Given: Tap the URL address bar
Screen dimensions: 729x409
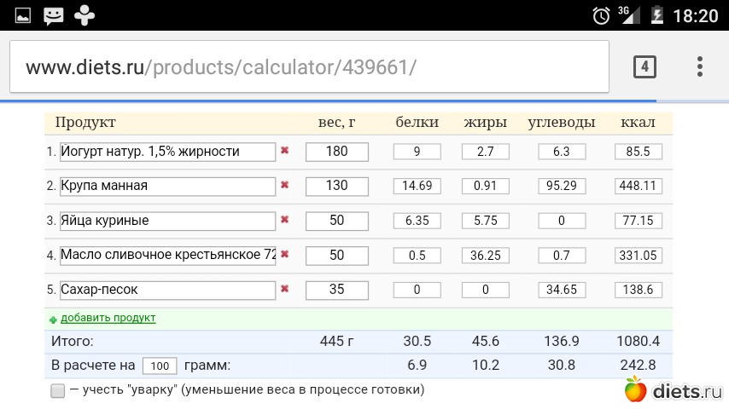Looking at the screenshot, I should 307,66.
